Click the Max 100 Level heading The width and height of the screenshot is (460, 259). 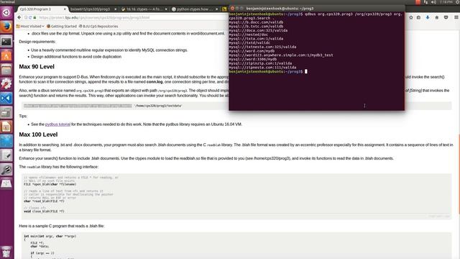(x=38, y=135)
